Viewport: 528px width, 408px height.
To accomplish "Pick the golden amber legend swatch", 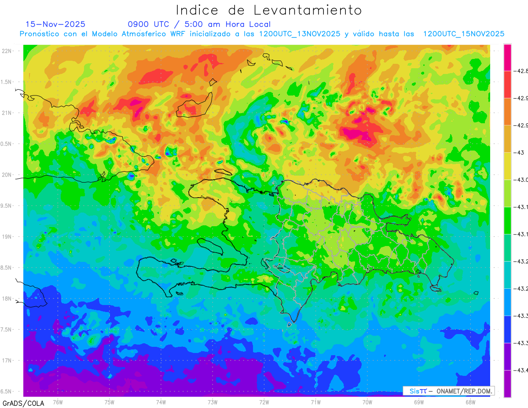I will pos(507,139).
